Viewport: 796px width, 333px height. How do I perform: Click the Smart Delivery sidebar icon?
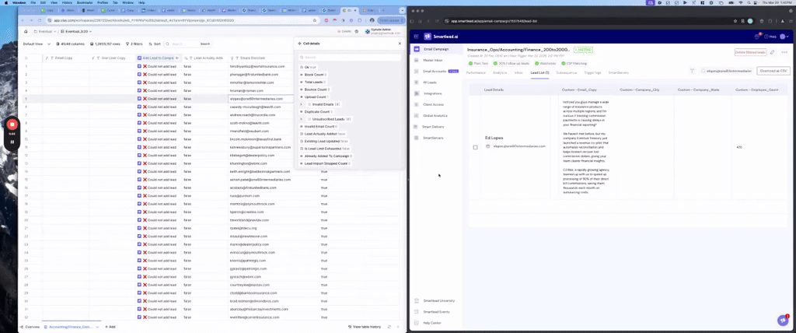click(417, 126)
